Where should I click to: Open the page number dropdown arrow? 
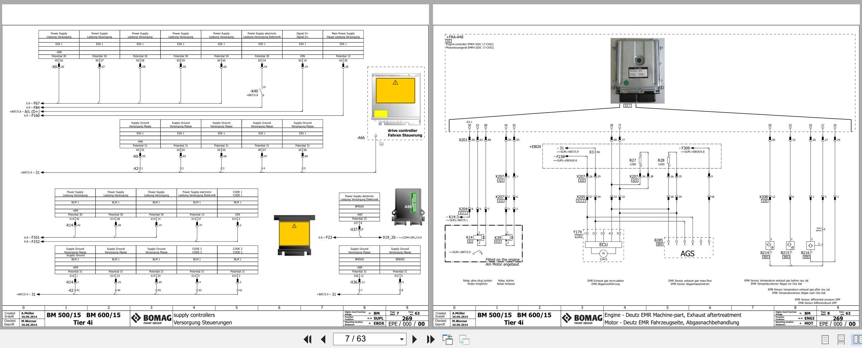401,339
